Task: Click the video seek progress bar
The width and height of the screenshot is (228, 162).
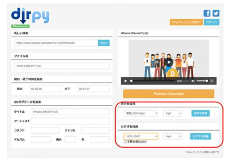Action: pos(153,81)
